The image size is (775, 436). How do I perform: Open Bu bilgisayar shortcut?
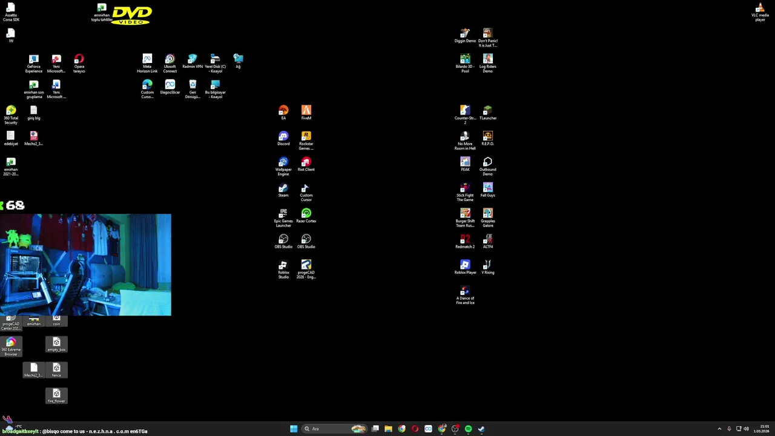pyautogui.click(x=215, y=90)
